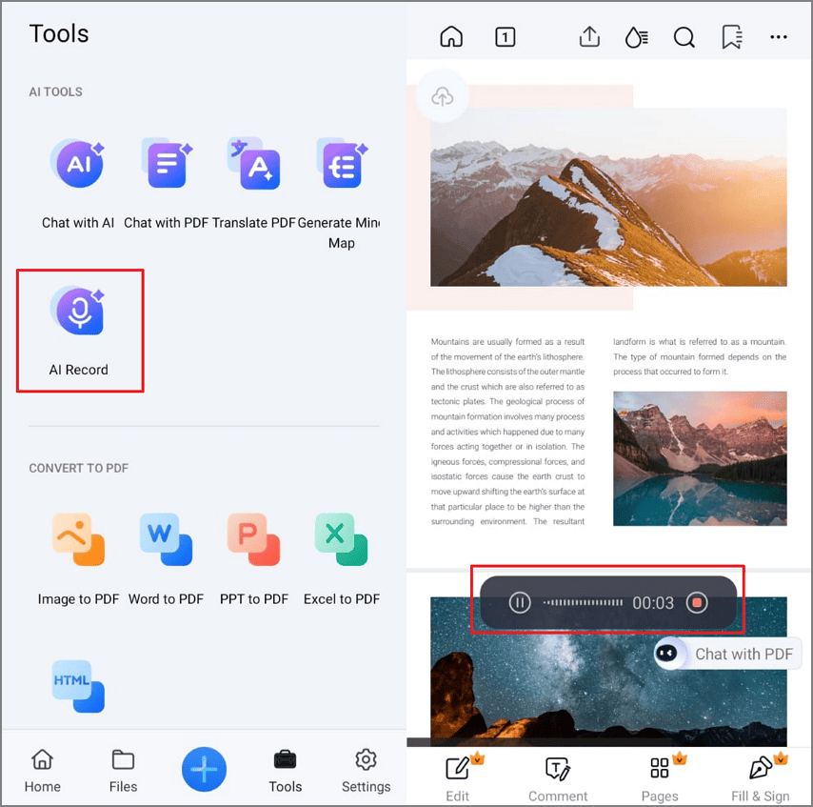Screen dimensions: 813x807
Task: Tap the large snowy mountain photo
Action: 608,196
